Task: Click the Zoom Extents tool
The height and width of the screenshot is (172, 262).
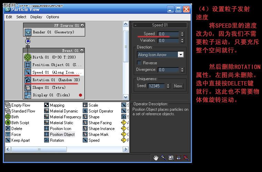Action: [179, 158]
